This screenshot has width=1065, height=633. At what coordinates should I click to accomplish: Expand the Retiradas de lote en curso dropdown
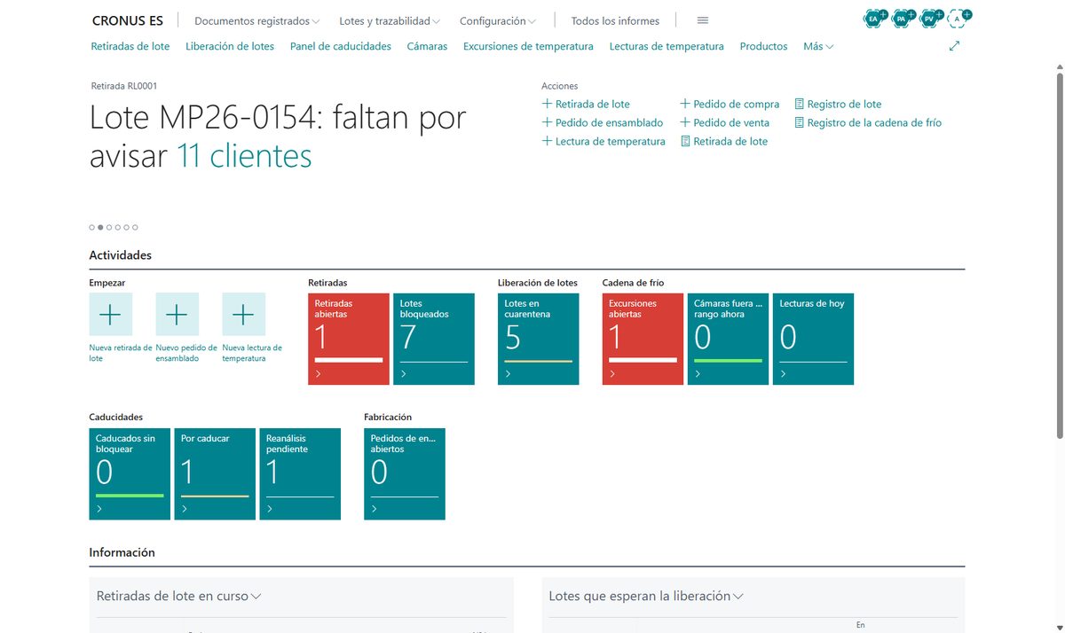[x=178, y=597]
